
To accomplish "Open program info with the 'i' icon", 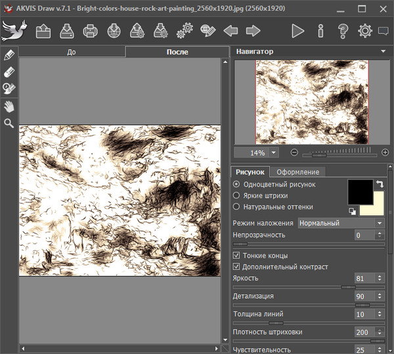I will [320, 31].
